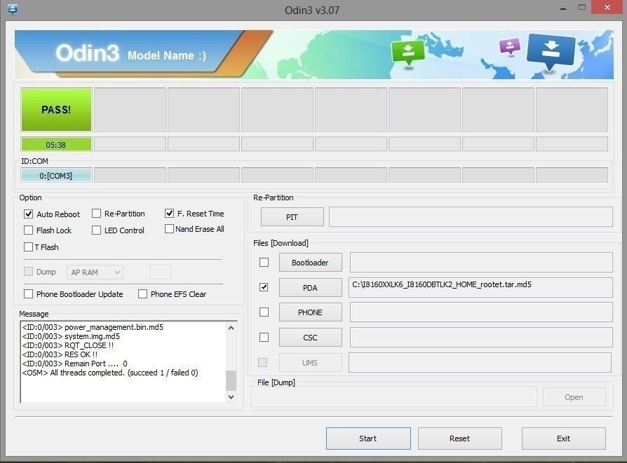Image resolution: width=627 pixels, height=463 pixels.
Task: Click the PIT file path field
Action: (471, 216)
